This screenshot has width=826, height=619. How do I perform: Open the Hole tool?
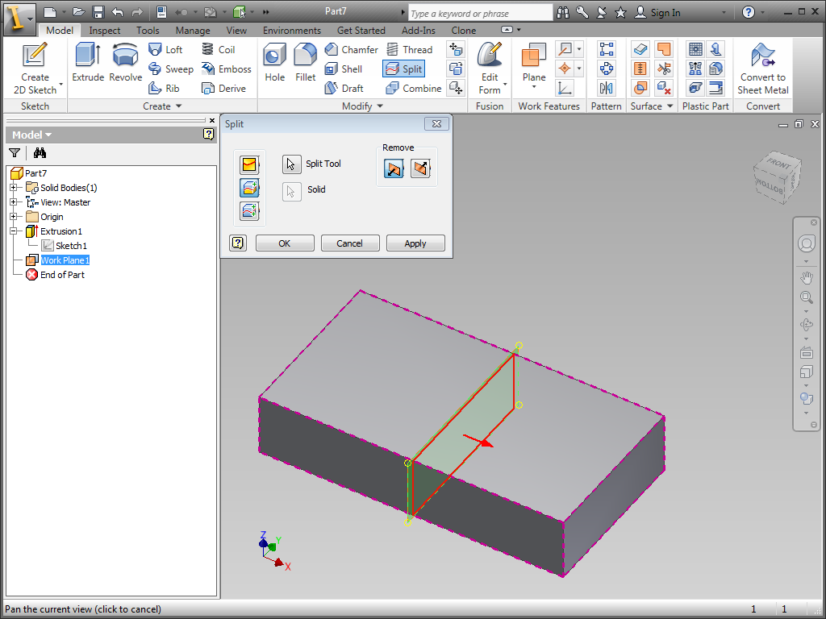click(x=274, y=63)
